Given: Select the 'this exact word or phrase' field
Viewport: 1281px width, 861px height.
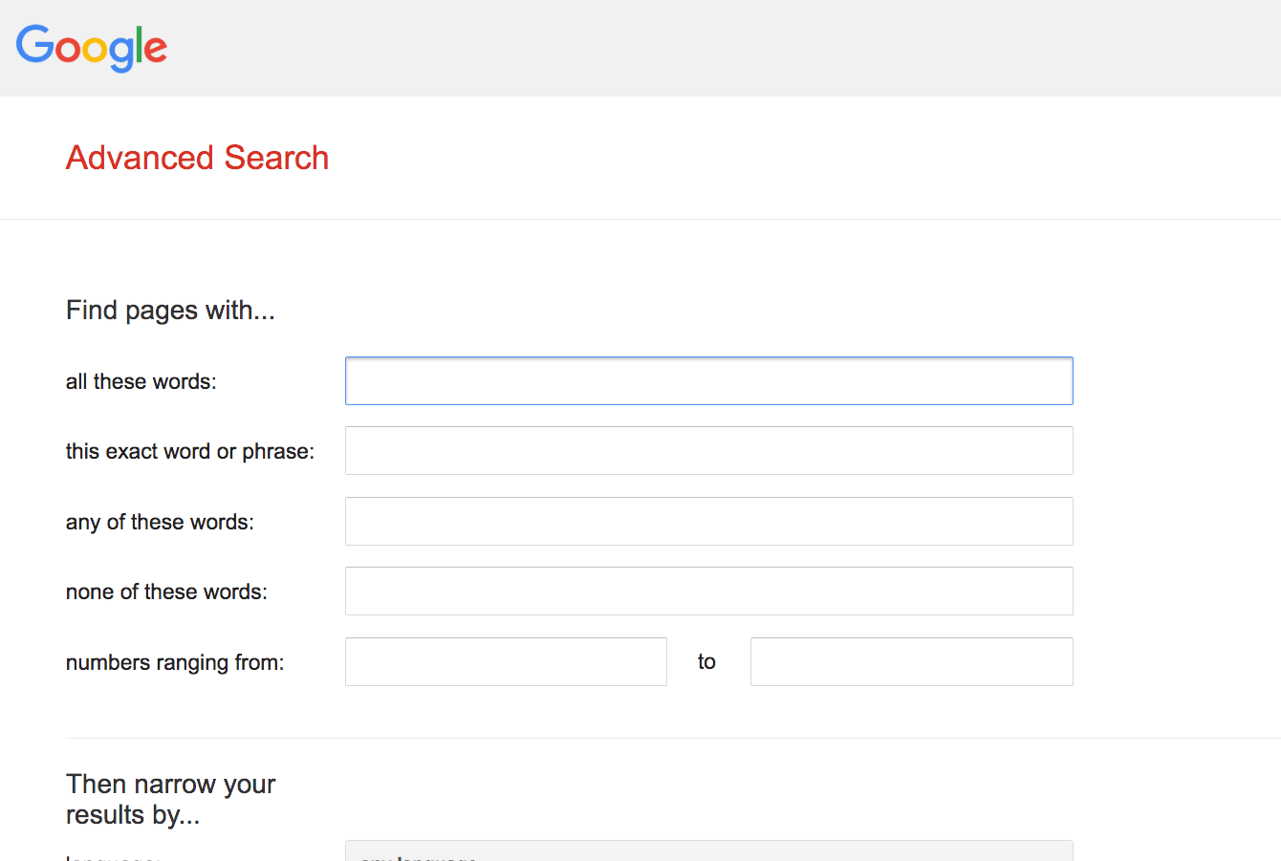Looking at the screenshot, I should click(708, 451).
